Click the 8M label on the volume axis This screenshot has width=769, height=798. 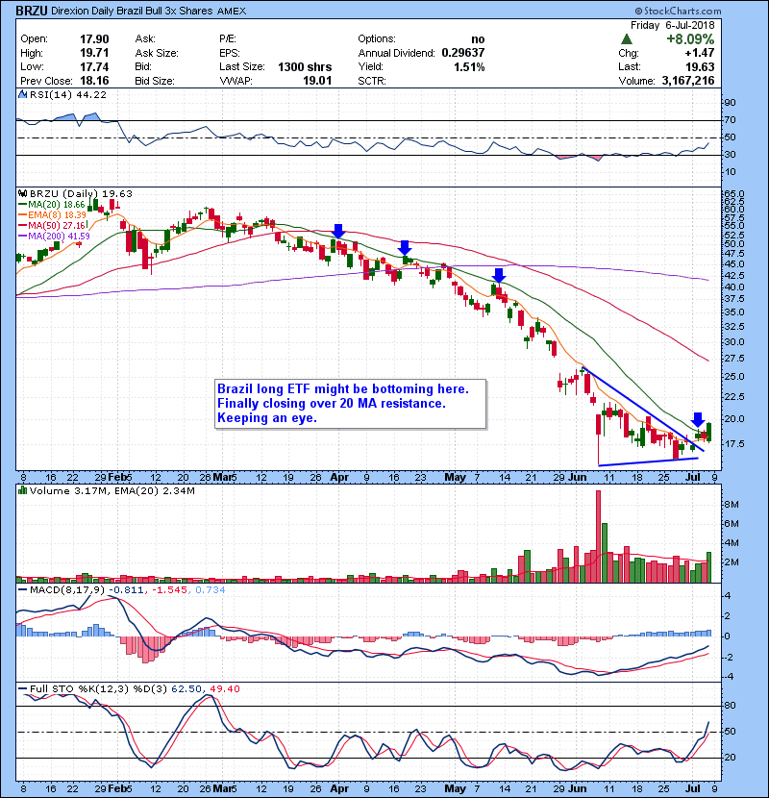point(731,505)
